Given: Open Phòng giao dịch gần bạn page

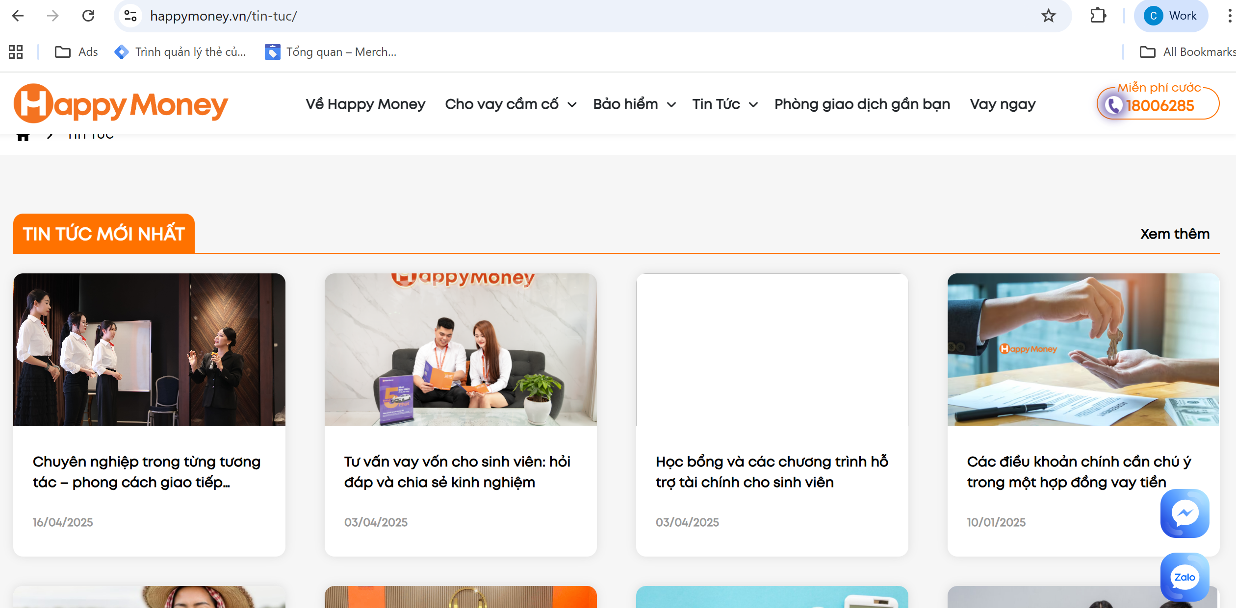Looking at the screenshot, I should 862,104.
